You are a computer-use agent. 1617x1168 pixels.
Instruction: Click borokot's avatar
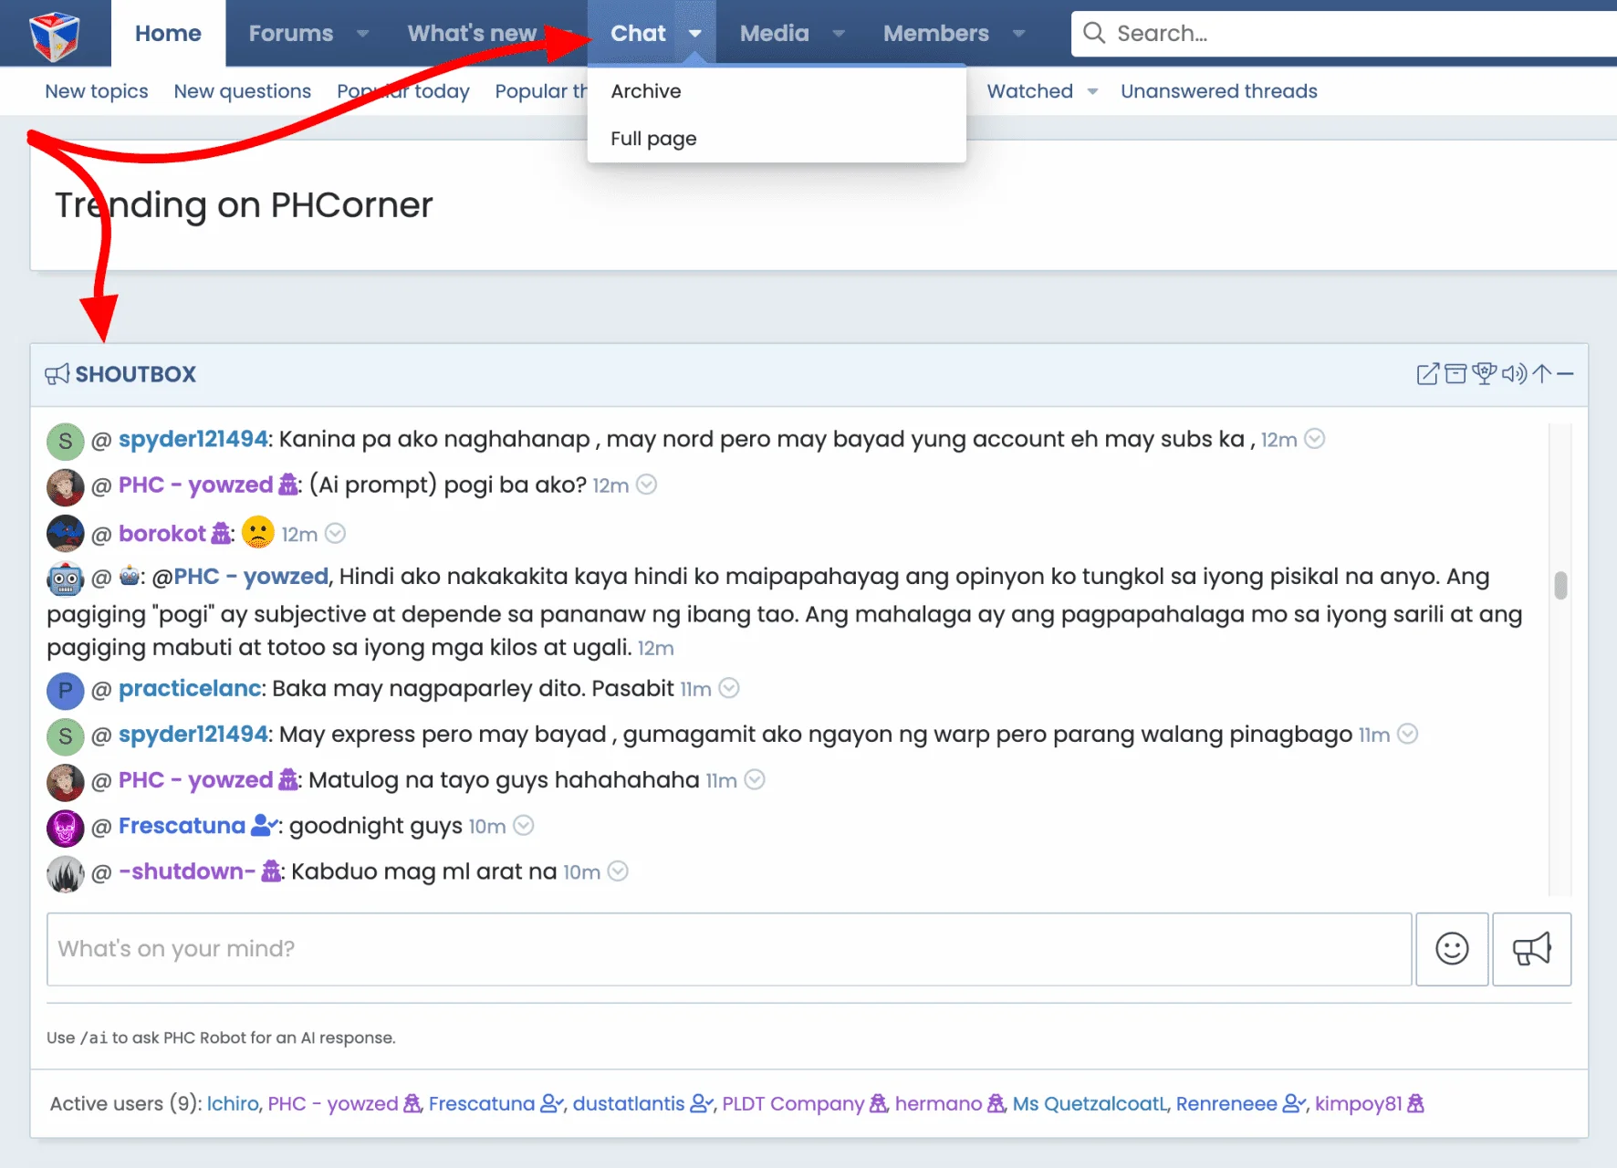click(x=66, y=534)
